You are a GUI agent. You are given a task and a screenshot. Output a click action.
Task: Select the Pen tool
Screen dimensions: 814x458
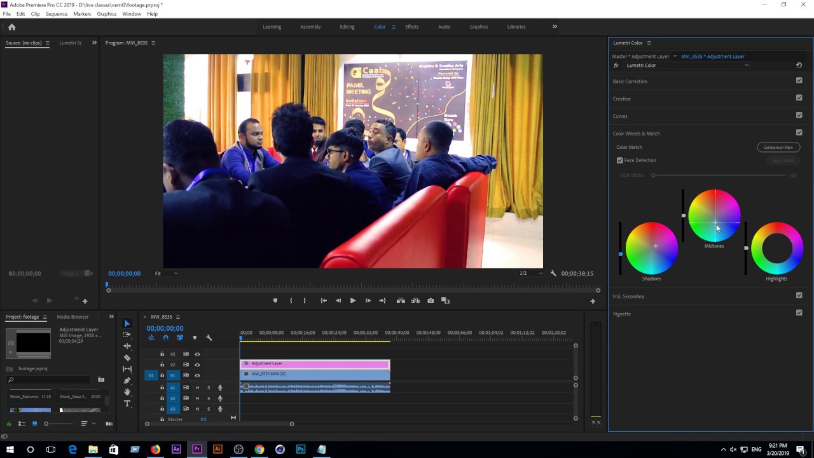(x=127, y=380)
